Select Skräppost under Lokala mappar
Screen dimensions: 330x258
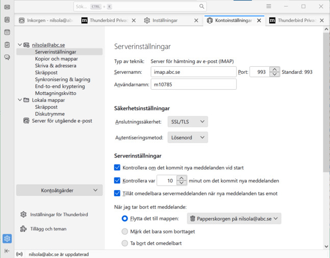(46, 107)
